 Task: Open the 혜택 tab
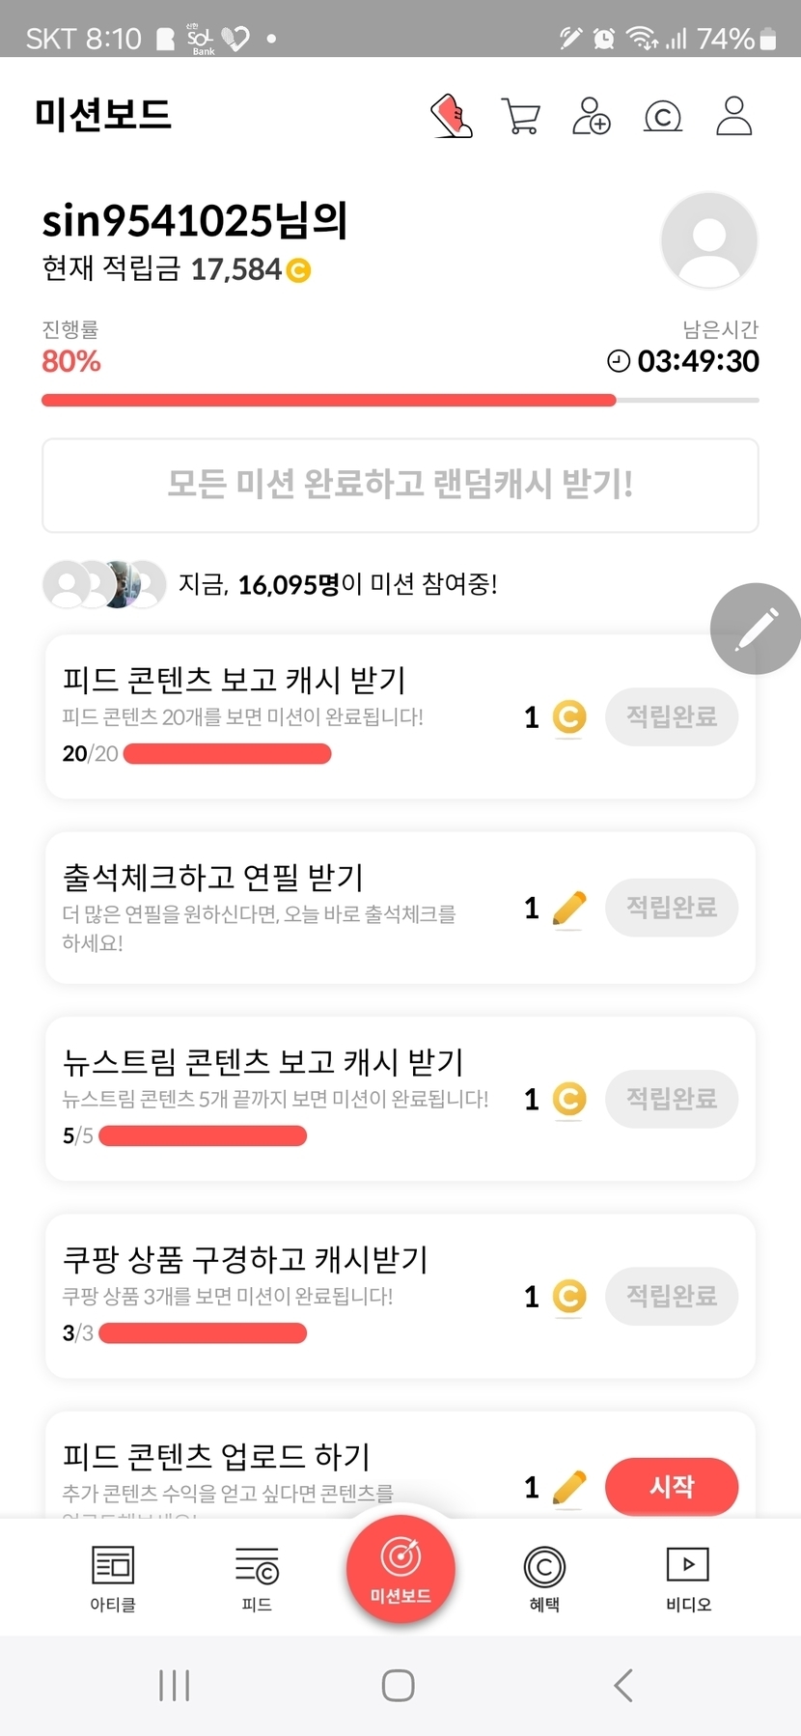(544, 1577)
